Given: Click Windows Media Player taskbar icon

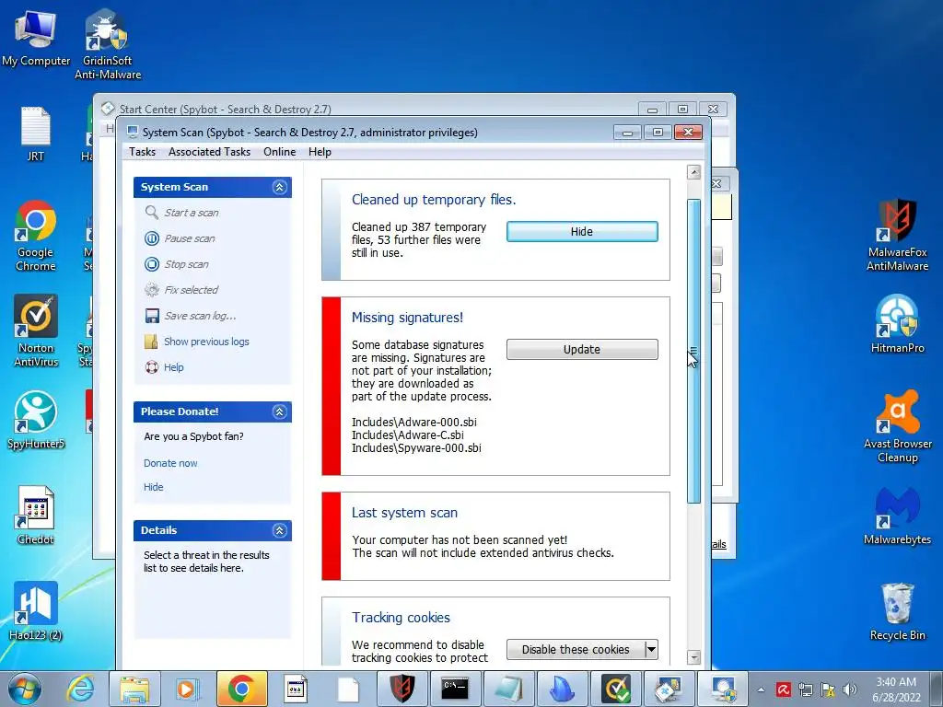Looking at the screenshot, I should coord(187,689).
